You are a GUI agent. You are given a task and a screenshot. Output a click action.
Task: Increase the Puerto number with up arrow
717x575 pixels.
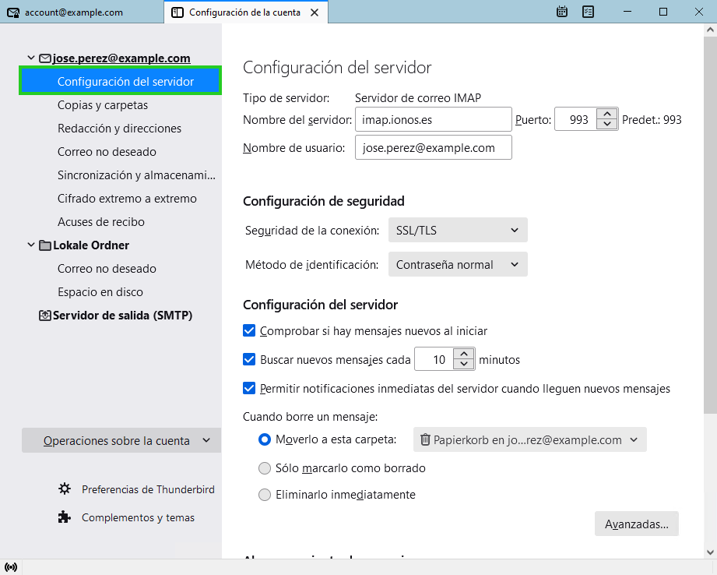click(x=607, y=115)
